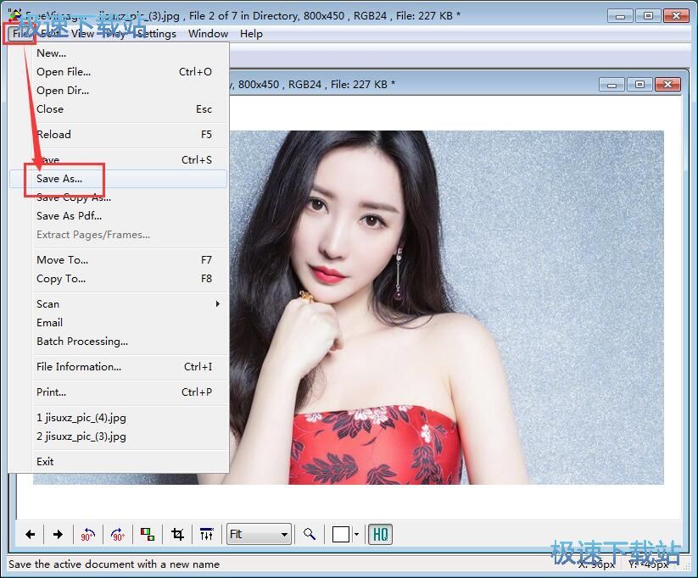Click Exit in the File menu
Viewport: 698px width, 578px height.
[x=119, y=461]
